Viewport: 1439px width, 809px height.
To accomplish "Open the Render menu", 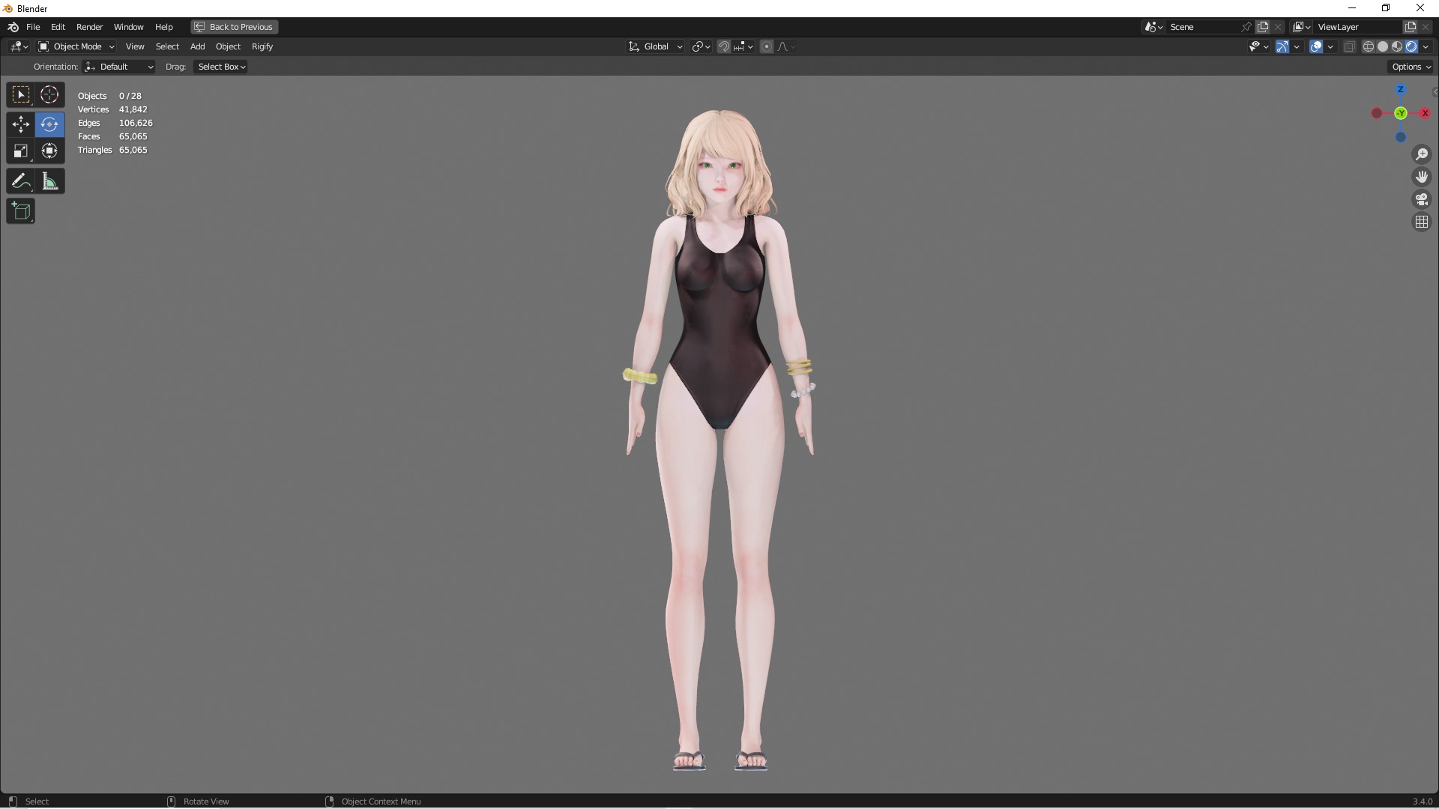I will pos(89,27).
